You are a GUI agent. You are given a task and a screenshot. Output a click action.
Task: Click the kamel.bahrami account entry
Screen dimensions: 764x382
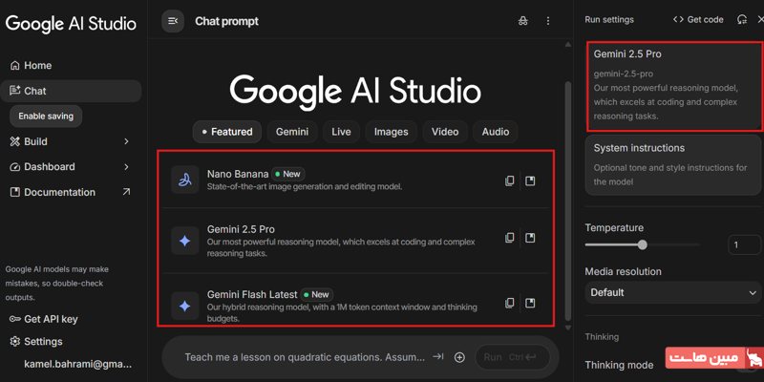(78, 364)
